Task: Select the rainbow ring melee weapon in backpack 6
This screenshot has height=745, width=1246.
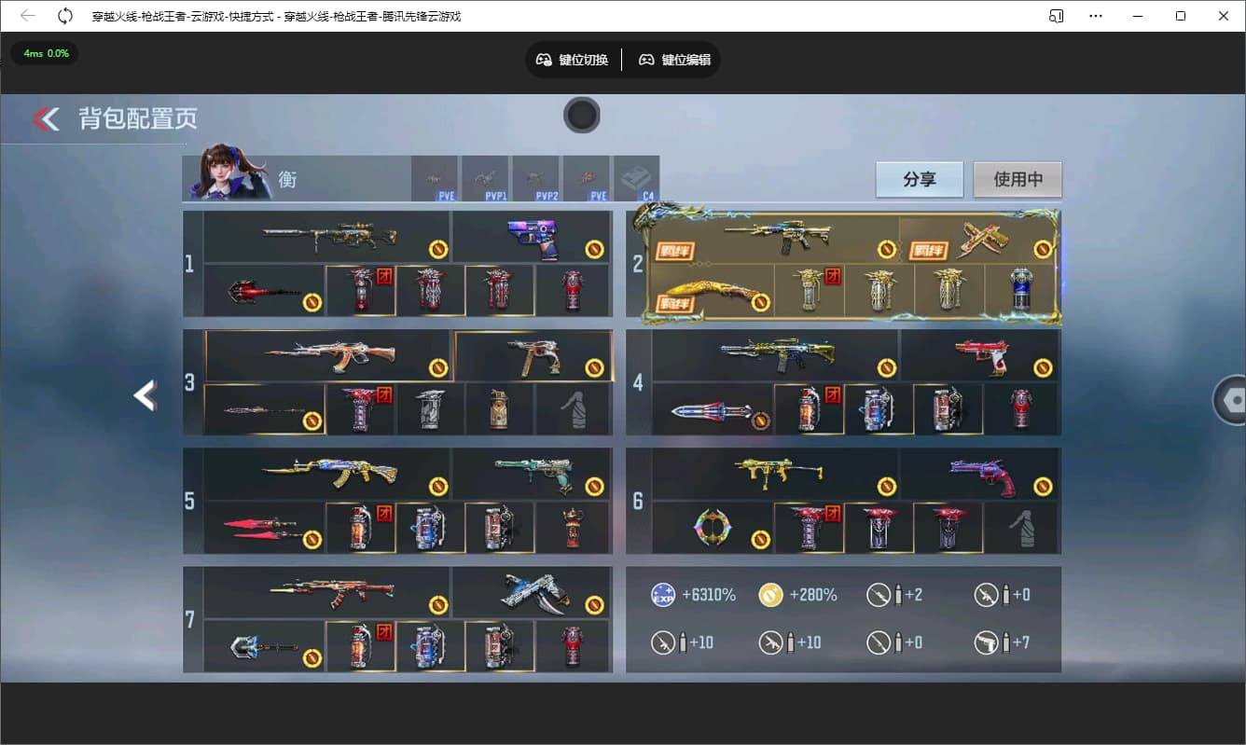Action: click(x=712, y=528)
